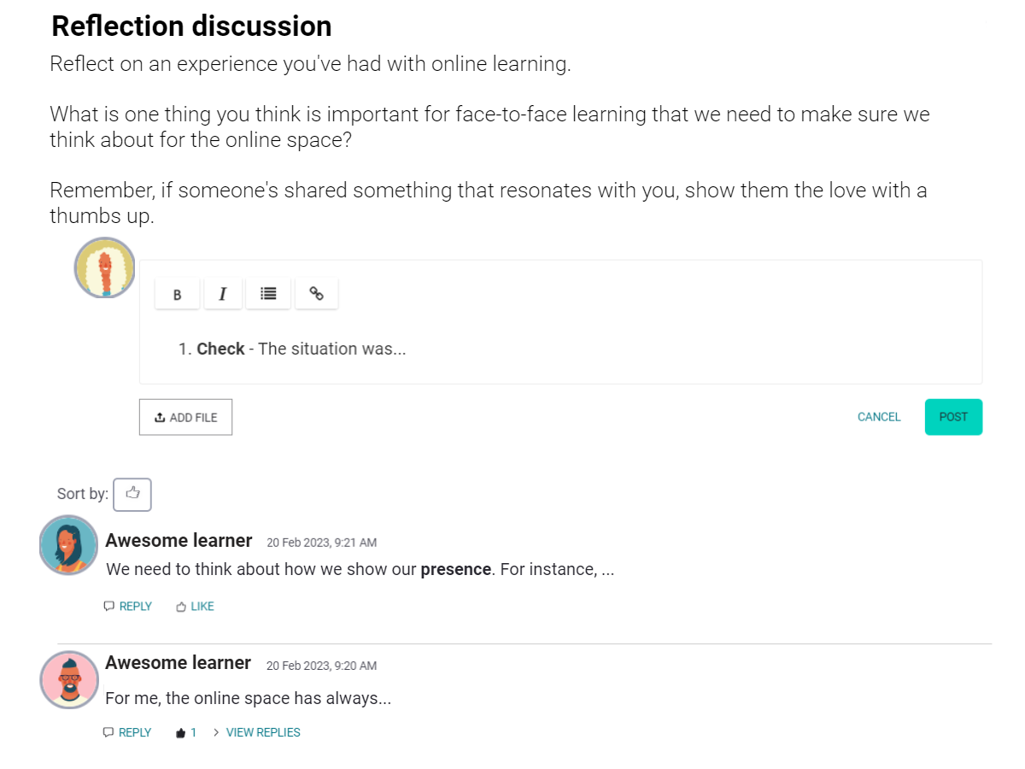Apply bold formatting in the editor
Viewport: 1025px width, 769px height.
coord(177,293)
